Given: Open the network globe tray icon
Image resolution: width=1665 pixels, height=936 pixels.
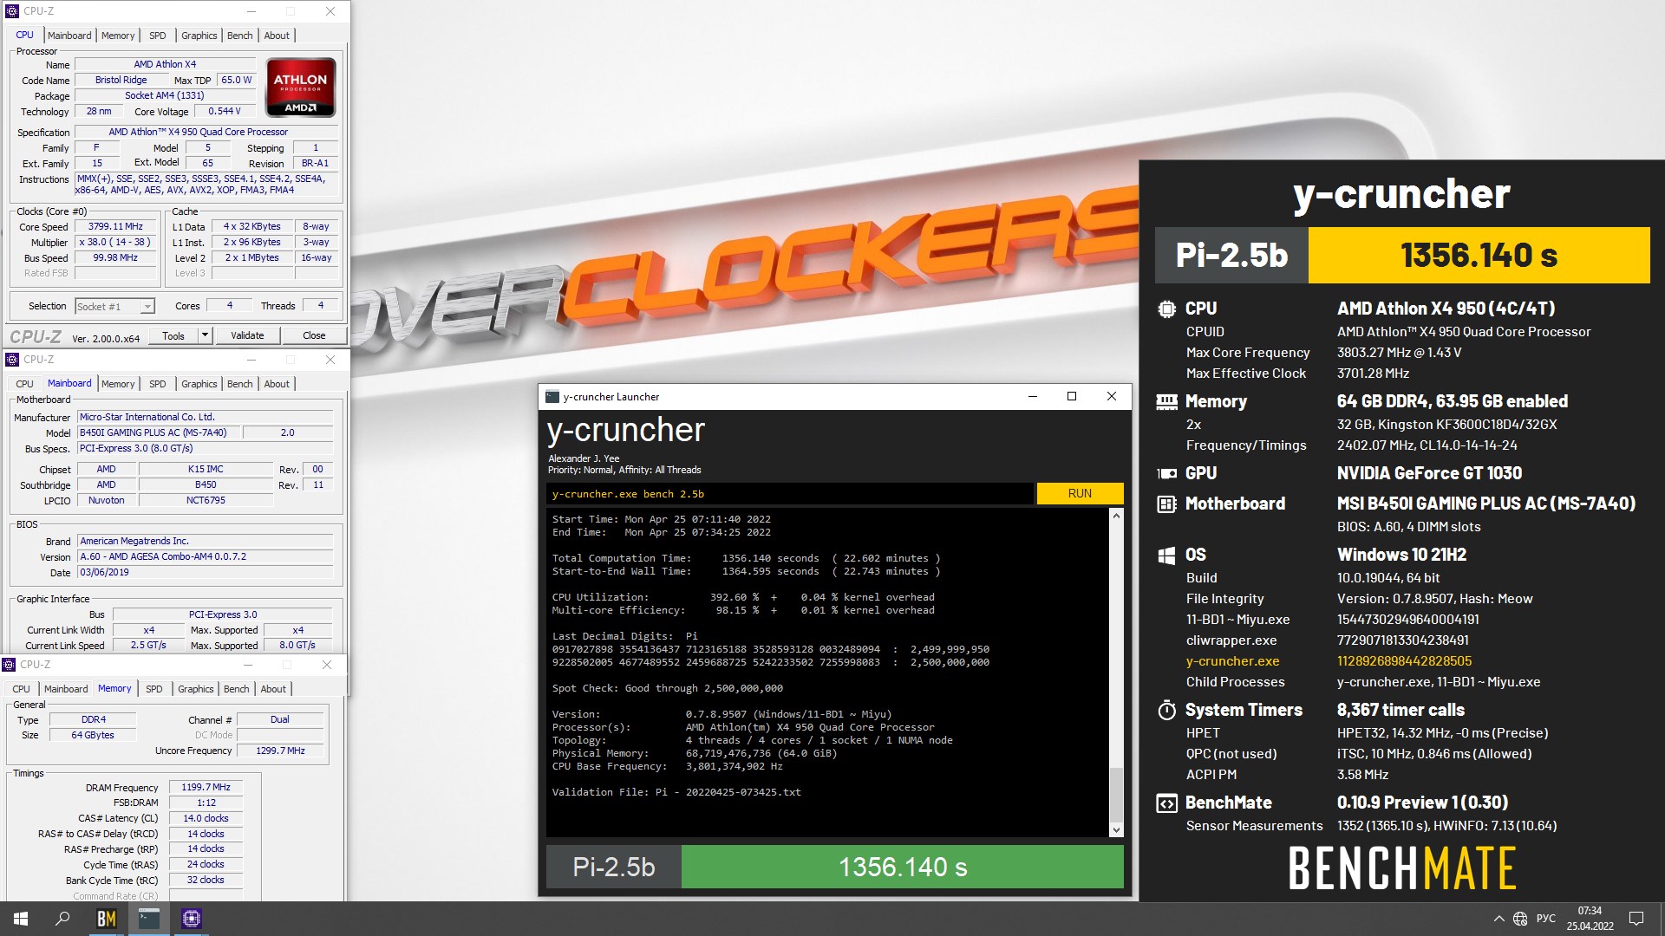Looking at the screenshot, I should (x=1520, y=919).
